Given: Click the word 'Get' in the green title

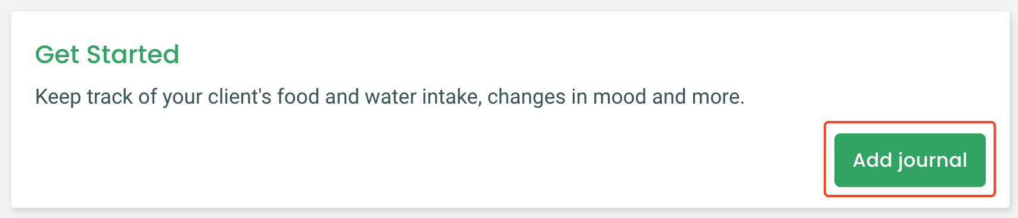Looking at the screenshot, I should (x=58, y=54).
